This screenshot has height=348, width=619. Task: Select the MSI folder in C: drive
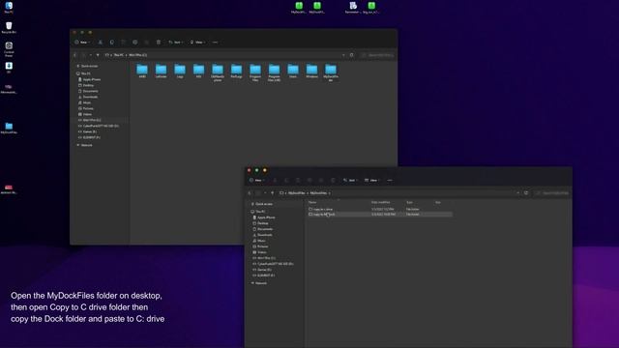[199, 71]
